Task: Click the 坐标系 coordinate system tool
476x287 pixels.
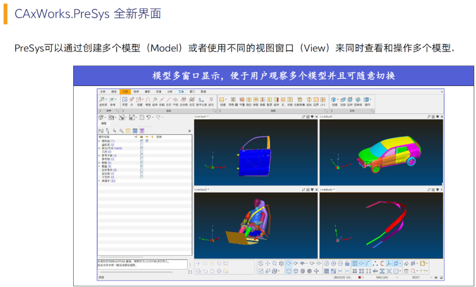Action: [x=103, y=101]
